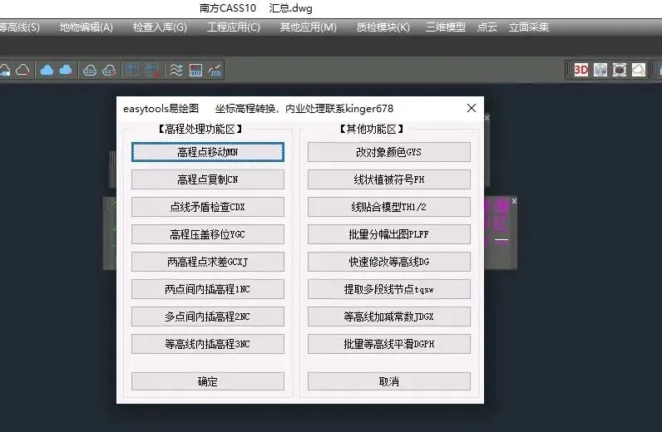
Task: Click the white cloud outline icon with red mark
Action: 22,70
